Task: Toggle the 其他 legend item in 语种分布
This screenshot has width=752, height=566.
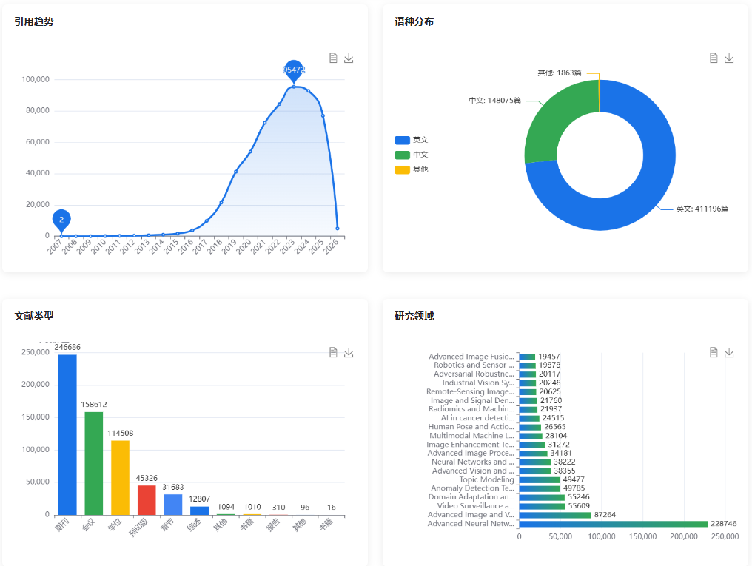Action: 412,169
